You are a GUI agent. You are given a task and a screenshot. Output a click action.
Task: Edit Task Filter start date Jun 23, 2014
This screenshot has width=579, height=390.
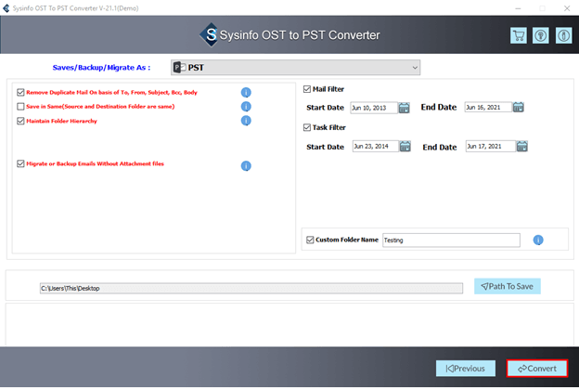pyautogui.click(x=375, y=147)
